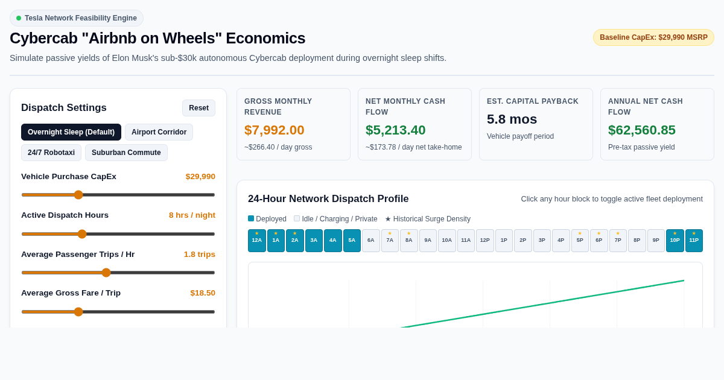Toggle the 5A hour block
This screenshot has width=724, height=380.
click(x=352, y=241)
